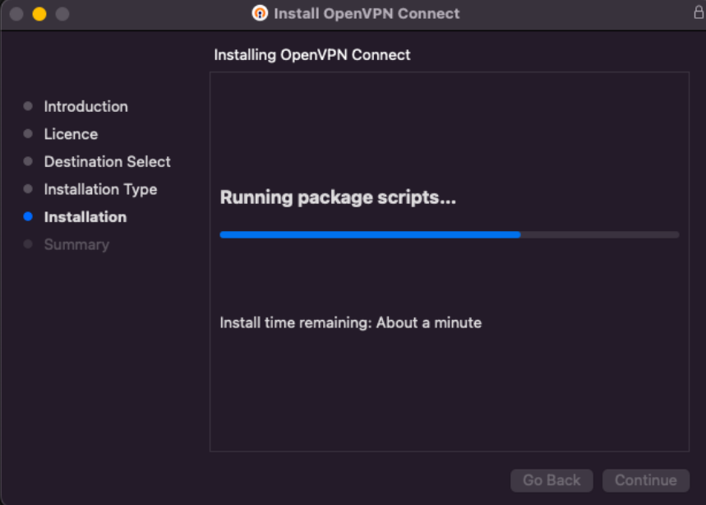Viewport: 706px width, 505px height.
Task: Select the Summary step label
Action: (x=76, y=244)
